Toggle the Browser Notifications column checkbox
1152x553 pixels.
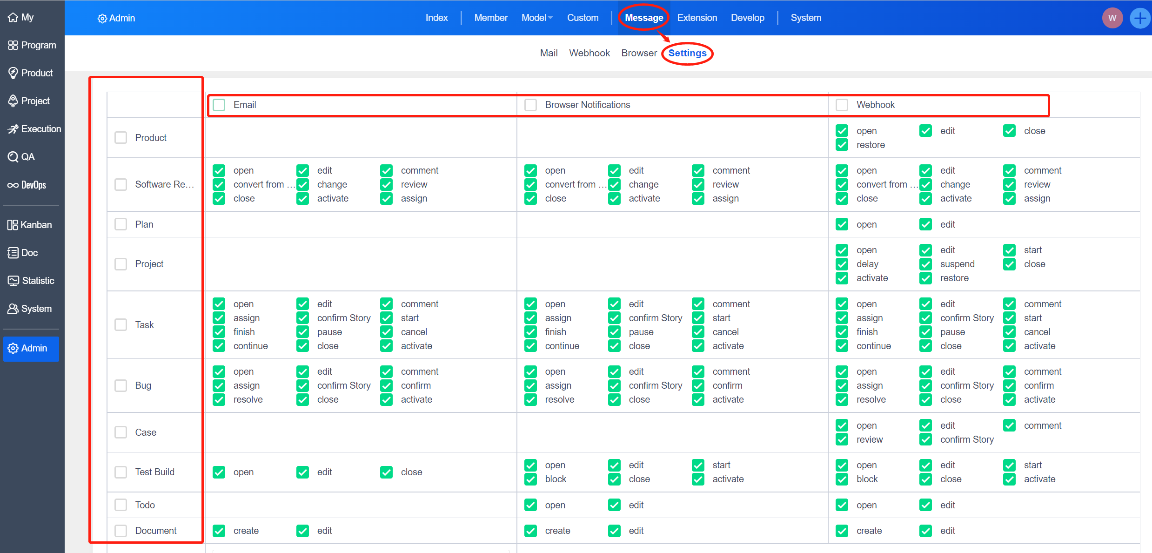pyautogui.click(x=530, y=105)
